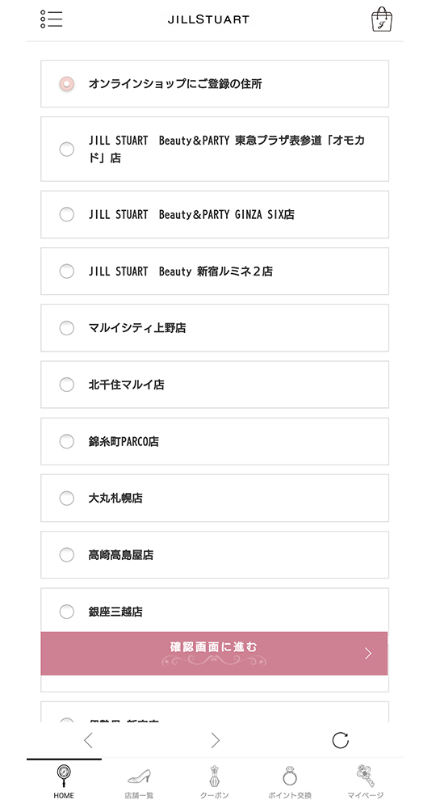Open マイページ key icon tab
This screenshot has width=436, height=808.
pos(366,781)
